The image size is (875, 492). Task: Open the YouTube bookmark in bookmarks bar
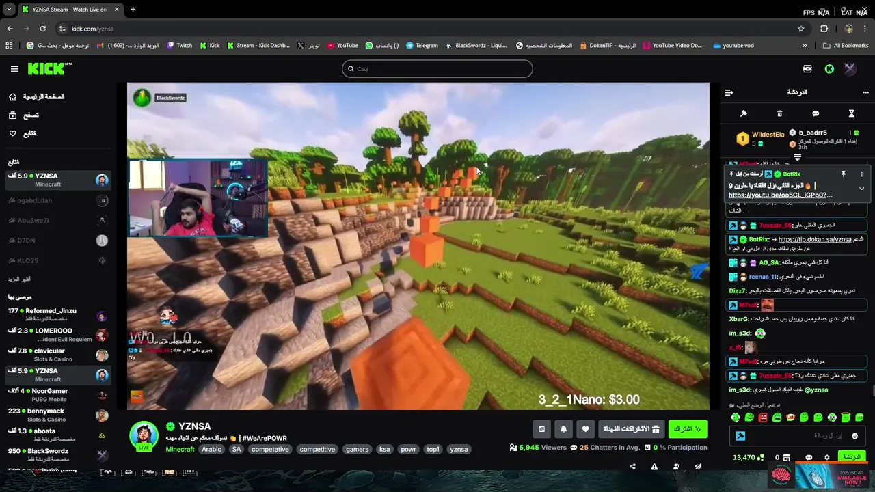[x=342, y=46]
